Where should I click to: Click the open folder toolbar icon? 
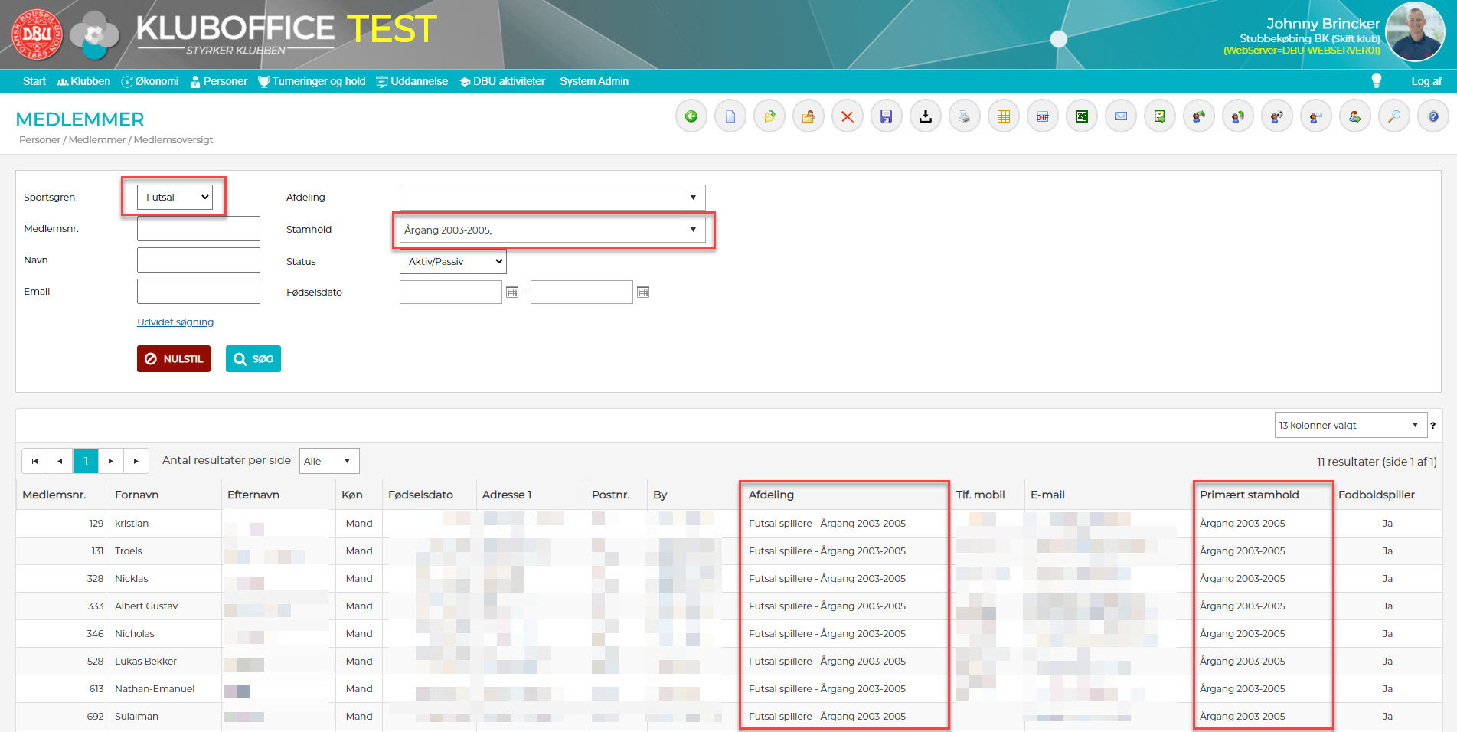point(769,116)
